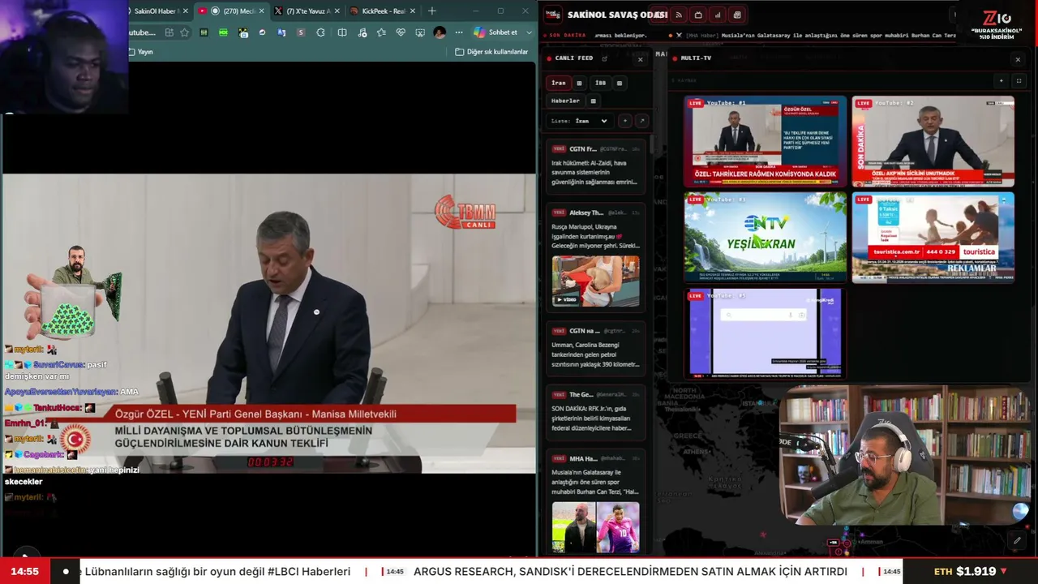Viewport: 1038px width, 584px height.
Task: Open the browser extensions puzzle icon
Action: pos(321,32)
